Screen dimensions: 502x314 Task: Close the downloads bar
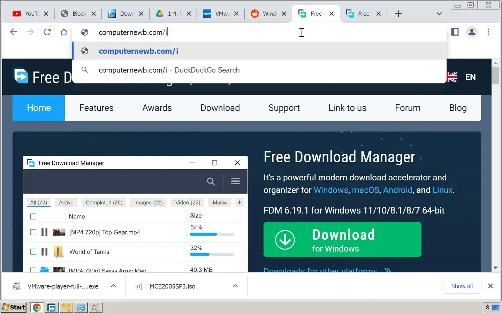click(x=490, y=286)
